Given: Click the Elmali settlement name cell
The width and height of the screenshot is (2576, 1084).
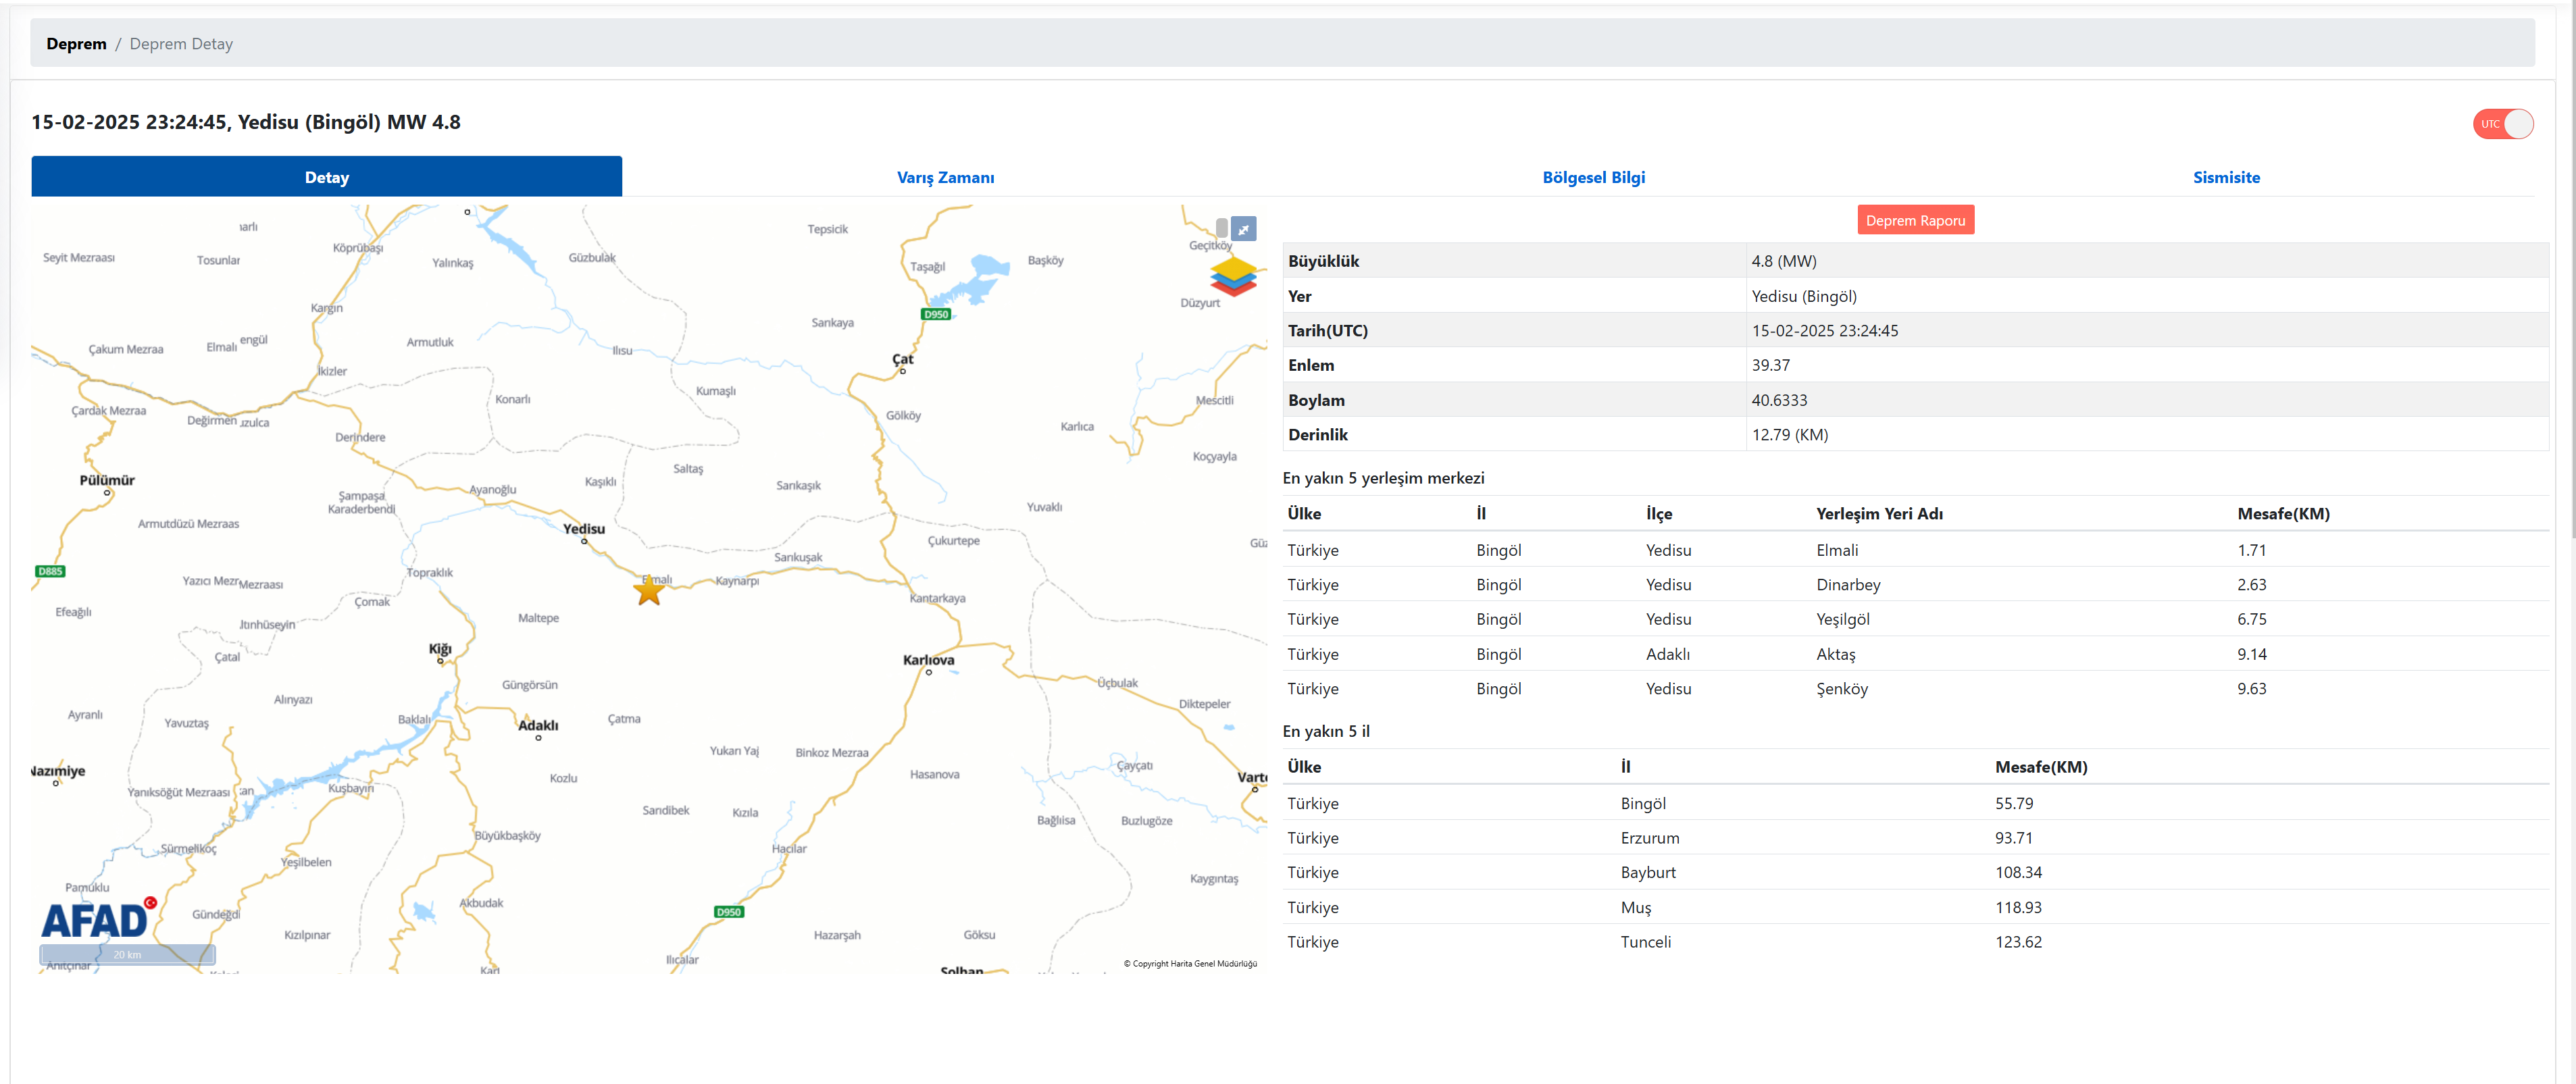Looking at the screenshot, I should tap(1837, 550).
